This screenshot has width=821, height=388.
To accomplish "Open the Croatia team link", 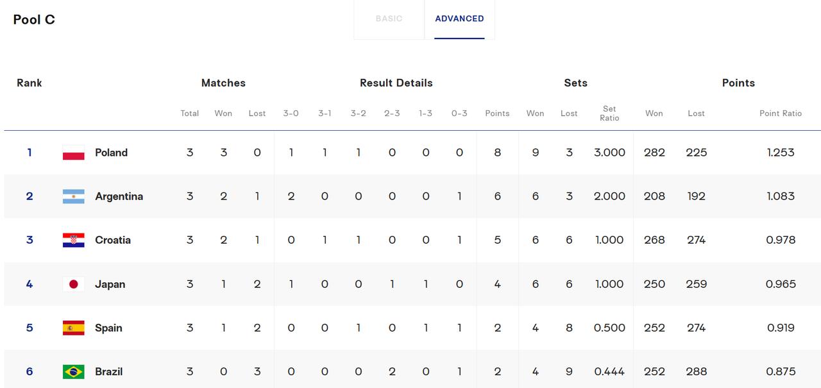I will 113,240.
